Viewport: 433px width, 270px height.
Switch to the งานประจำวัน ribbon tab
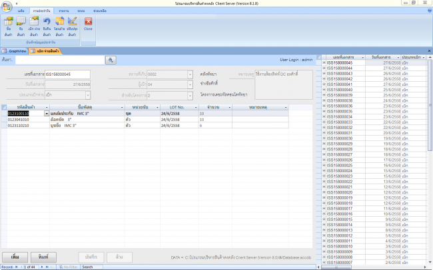click(x=41, y=11)
